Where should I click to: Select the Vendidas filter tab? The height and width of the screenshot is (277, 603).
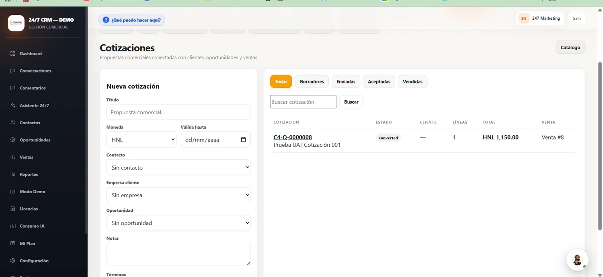click(x=412, y=81)
